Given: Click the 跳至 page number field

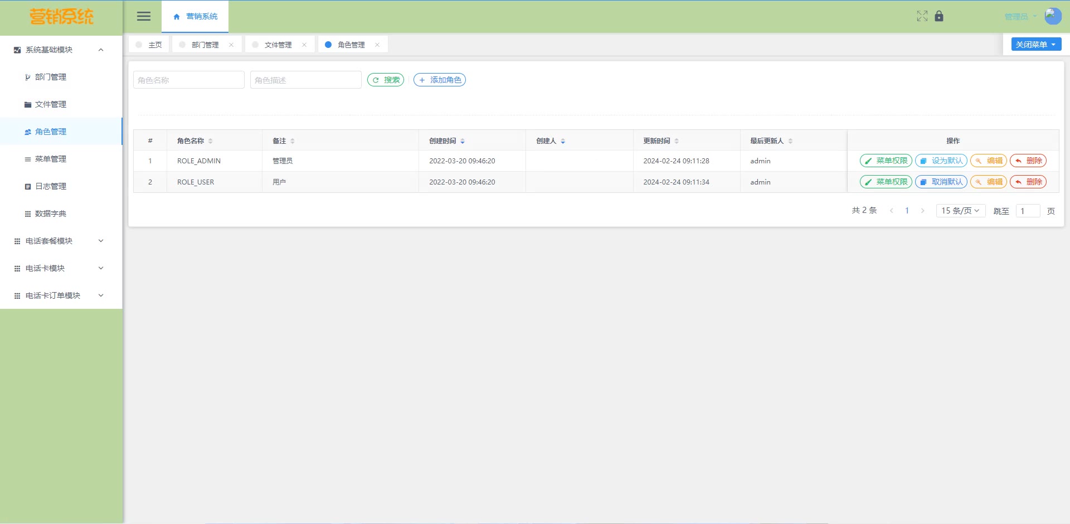Looking at the screenshot, I should tap(1028, 211).
